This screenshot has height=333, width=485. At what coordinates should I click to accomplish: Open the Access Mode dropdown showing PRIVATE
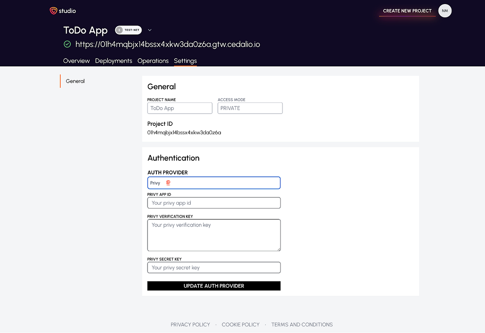(x=250, y=108)
